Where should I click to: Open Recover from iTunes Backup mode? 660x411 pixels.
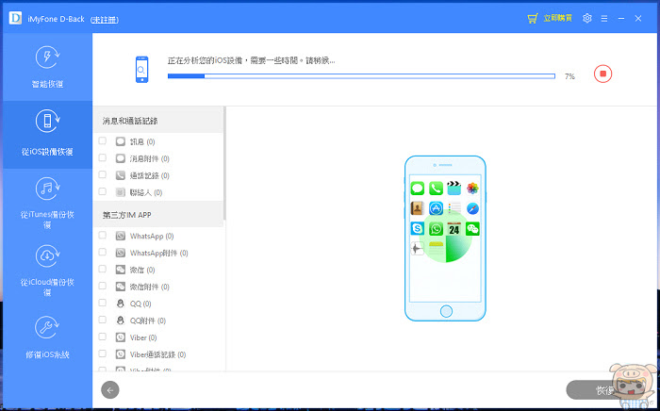(47, 203)
